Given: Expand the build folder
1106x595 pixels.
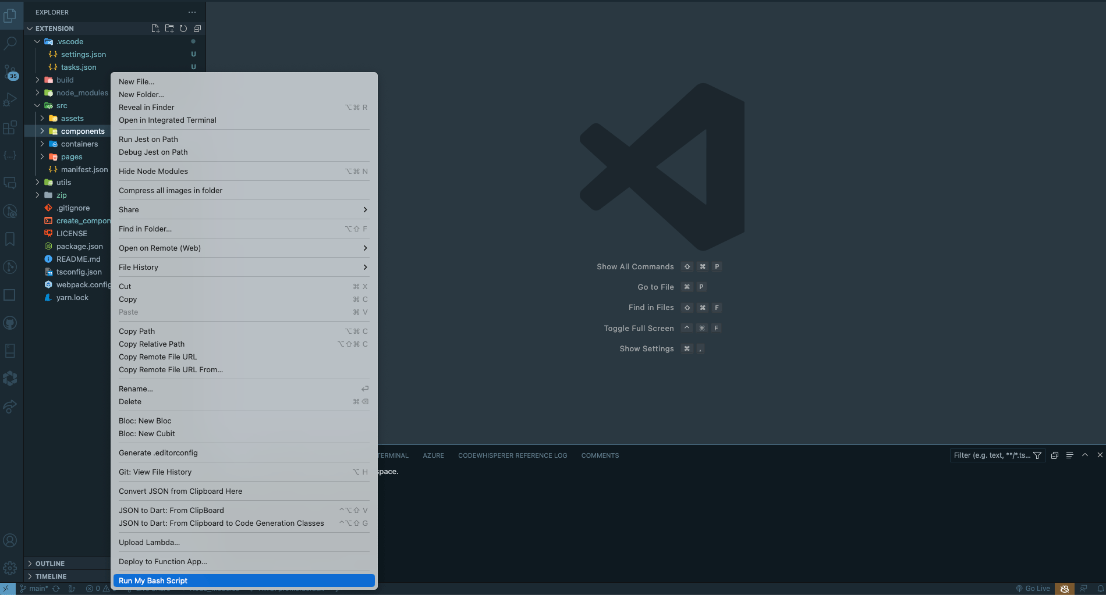Looking at the screenshot, I should [37, 80].
